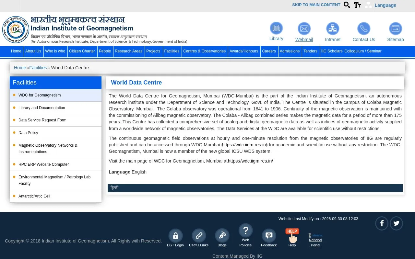415x259 pixels.
Task: Open the Blogs feed icon
Action: (222, 236)
